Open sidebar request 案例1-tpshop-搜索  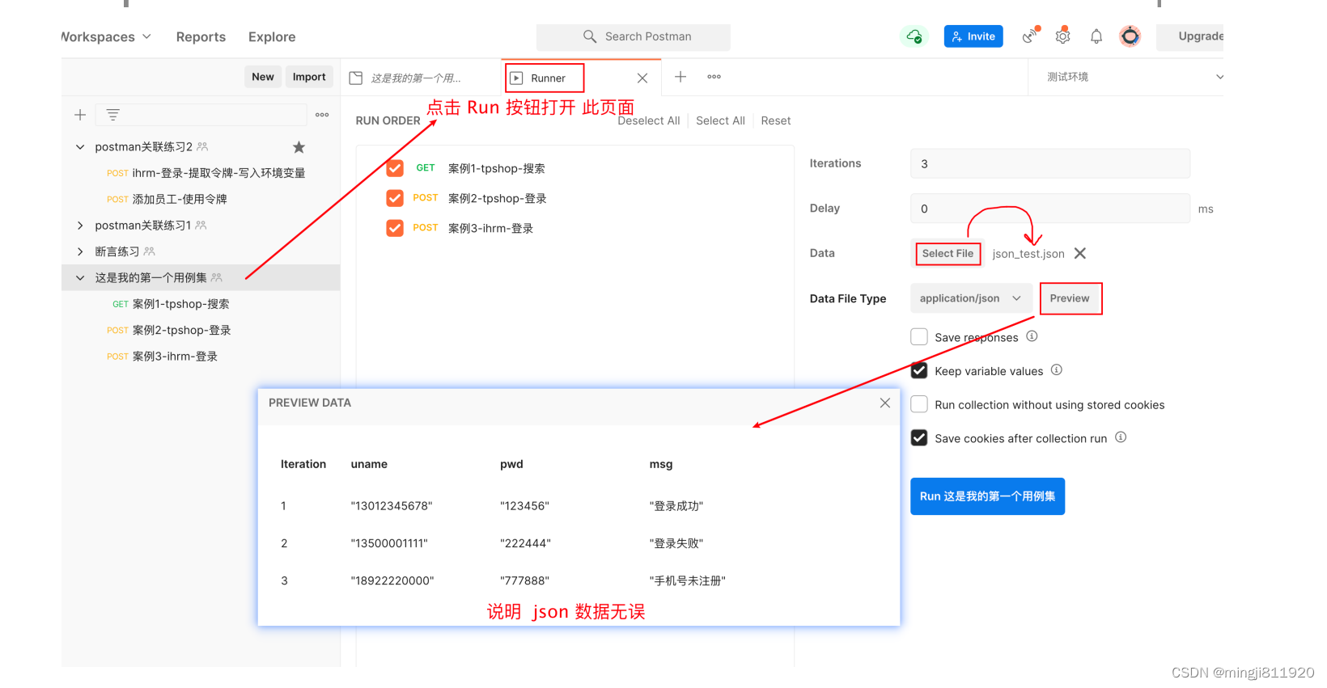(181, 304)
